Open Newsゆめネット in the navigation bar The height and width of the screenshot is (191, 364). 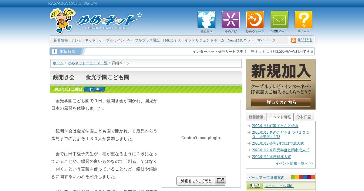coord(241,40)
